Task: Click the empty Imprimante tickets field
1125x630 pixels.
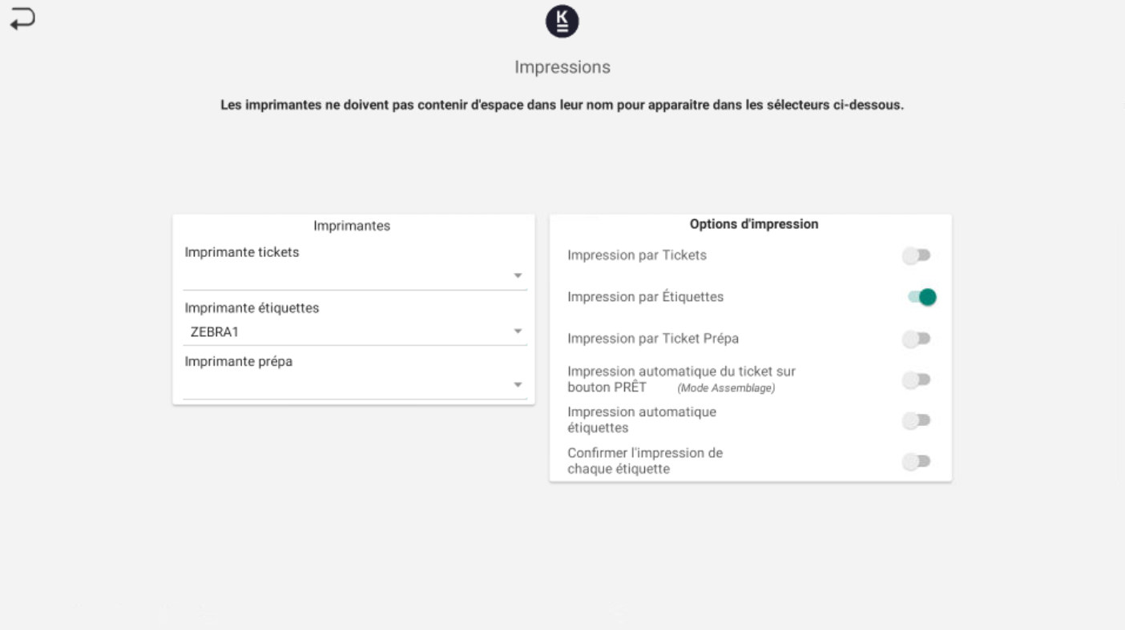Action: click(x=345, y=276)
